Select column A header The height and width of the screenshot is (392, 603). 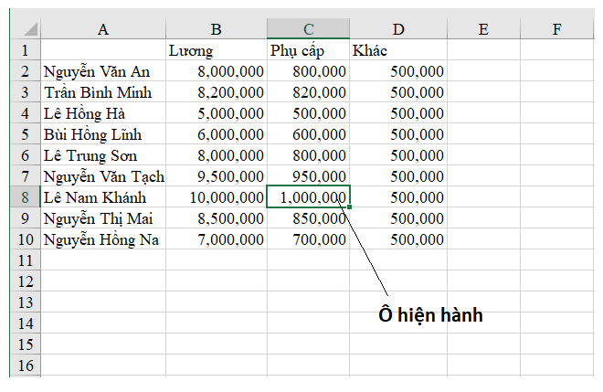(103, 29)
